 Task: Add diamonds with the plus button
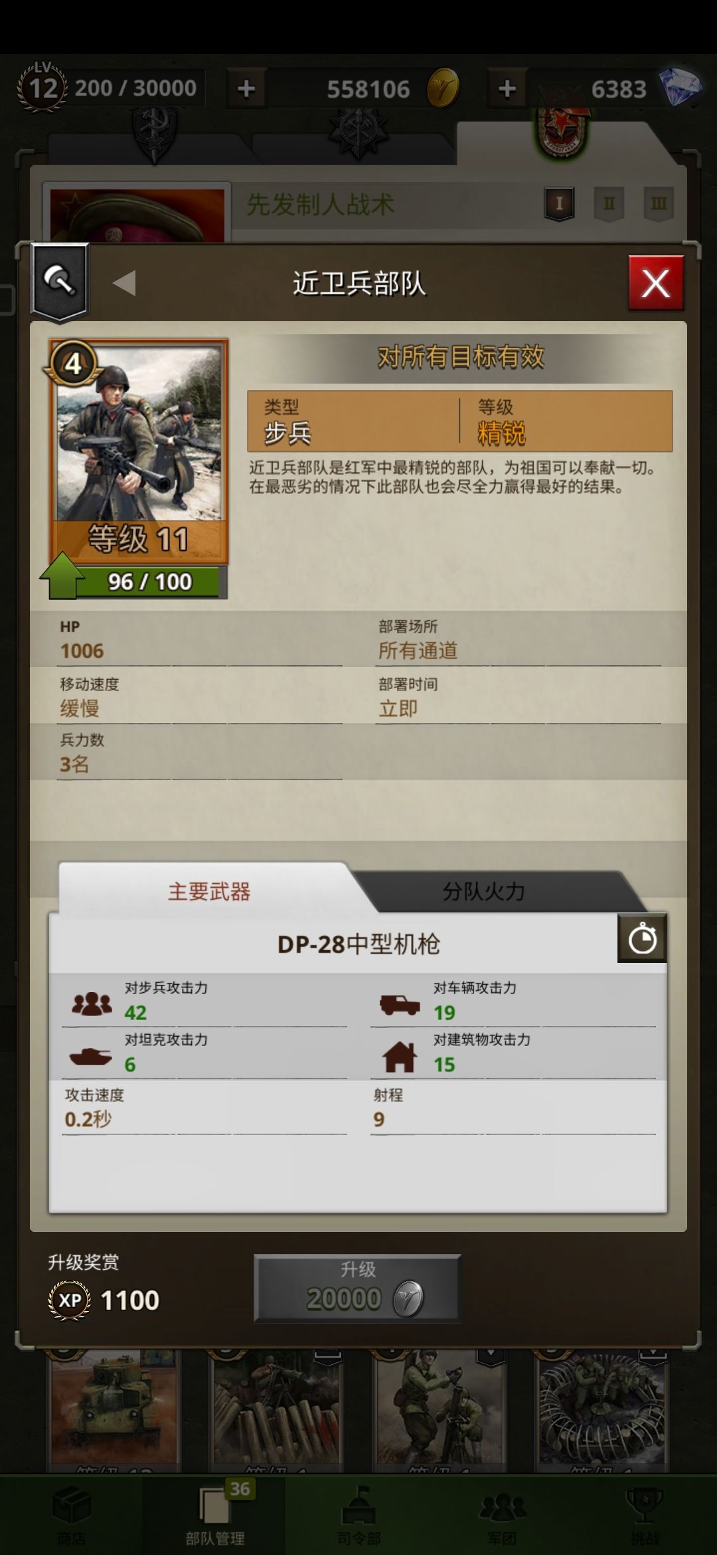[x=507, y=88]
